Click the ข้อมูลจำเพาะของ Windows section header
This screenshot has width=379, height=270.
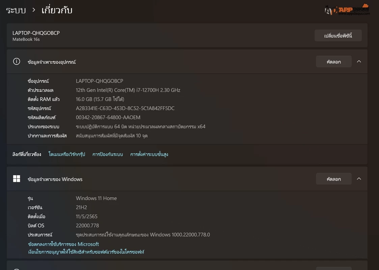click(187, 179)
